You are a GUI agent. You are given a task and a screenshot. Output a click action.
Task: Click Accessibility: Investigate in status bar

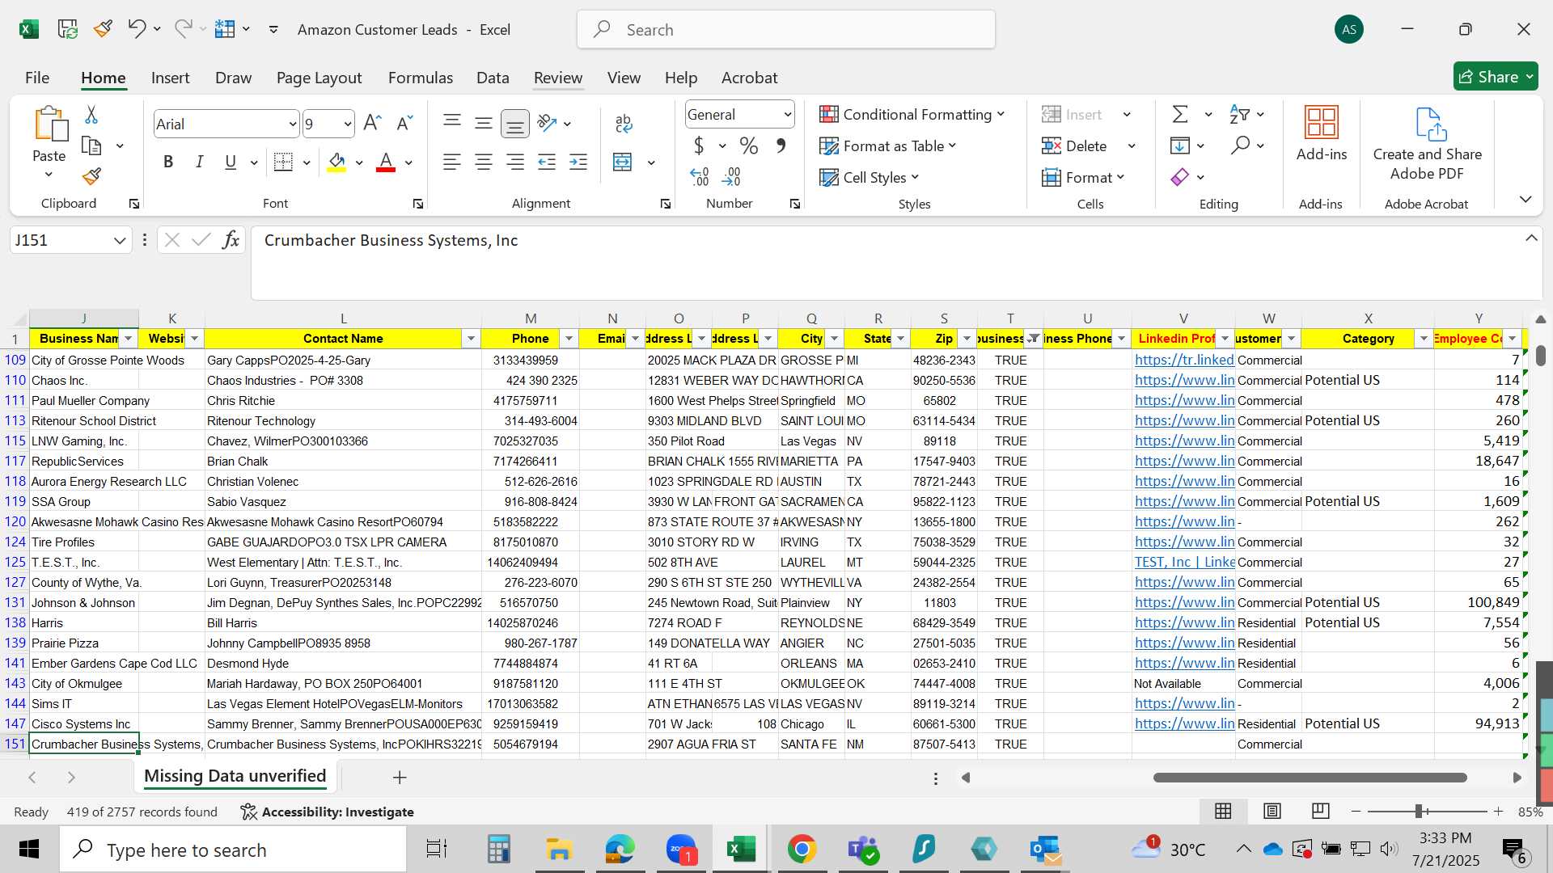[x=328, y=812]
